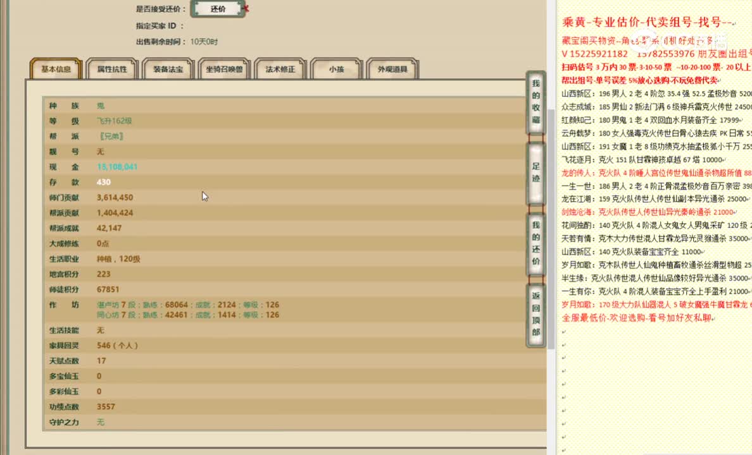Image resolution: width=752 pixels, height=455 pixels.
Task: Click the 生活职业 value 种植，120级
Action: 118,258
